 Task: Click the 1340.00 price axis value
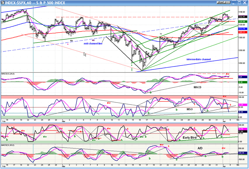coord(242,12)
